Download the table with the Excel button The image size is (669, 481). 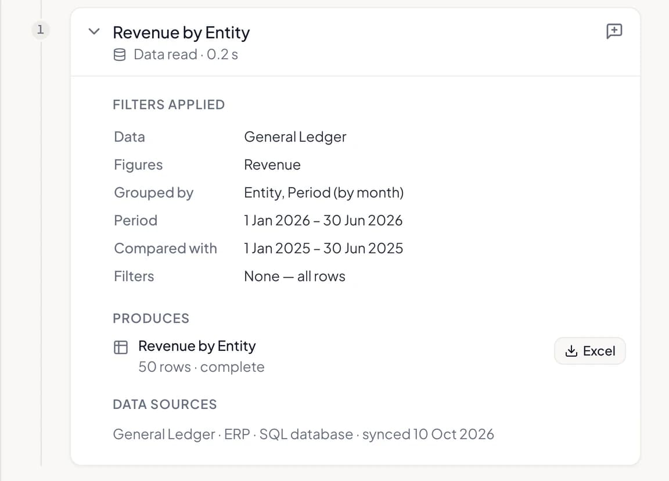pos(589,351)
